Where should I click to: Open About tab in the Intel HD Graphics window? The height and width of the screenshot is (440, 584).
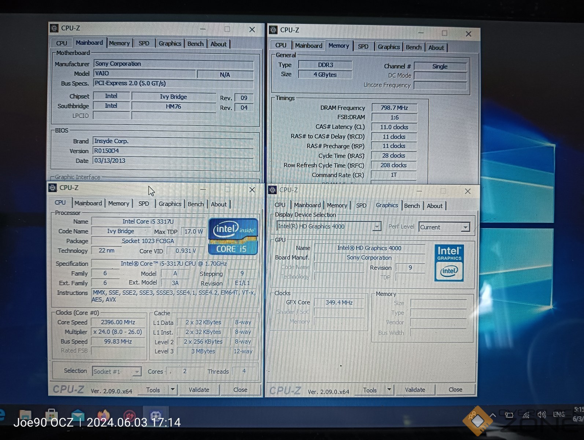pos(435,206)
